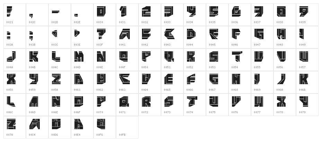Click the uppercase T glyph 0054

click(x=236, y=57)
